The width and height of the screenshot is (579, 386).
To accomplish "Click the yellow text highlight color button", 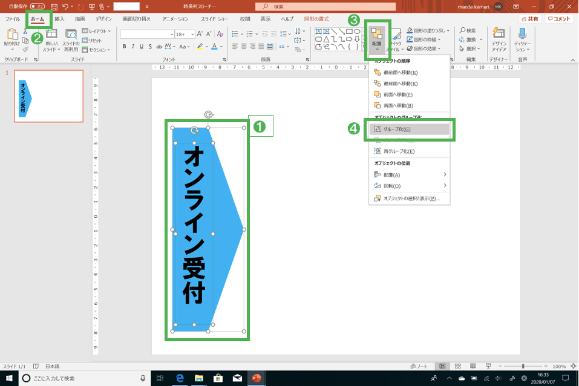I will pos(200,47).
